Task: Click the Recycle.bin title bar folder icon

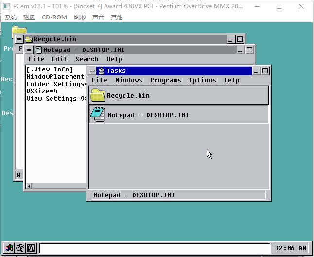Action: pyautogui.click(x=29, y=39)
